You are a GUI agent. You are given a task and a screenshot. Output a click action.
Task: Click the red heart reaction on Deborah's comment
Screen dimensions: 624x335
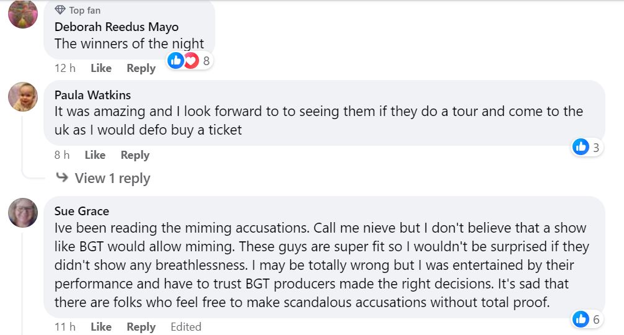pos(190,60)
